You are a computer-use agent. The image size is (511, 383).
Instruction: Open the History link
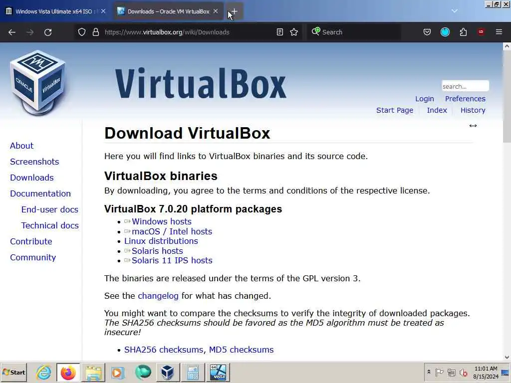(x=473, y=110)
